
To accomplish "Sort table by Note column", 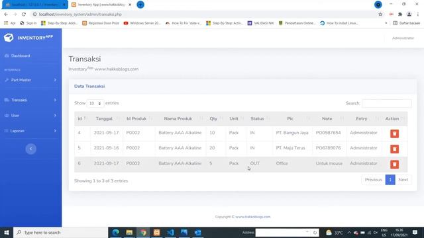I will pyautogui.click(x=329, y=119).
